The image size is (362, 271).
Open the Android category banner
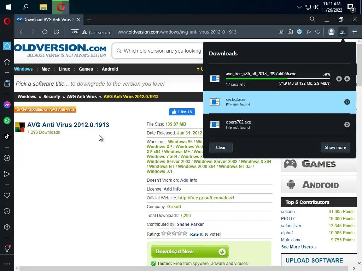(319, 184)
